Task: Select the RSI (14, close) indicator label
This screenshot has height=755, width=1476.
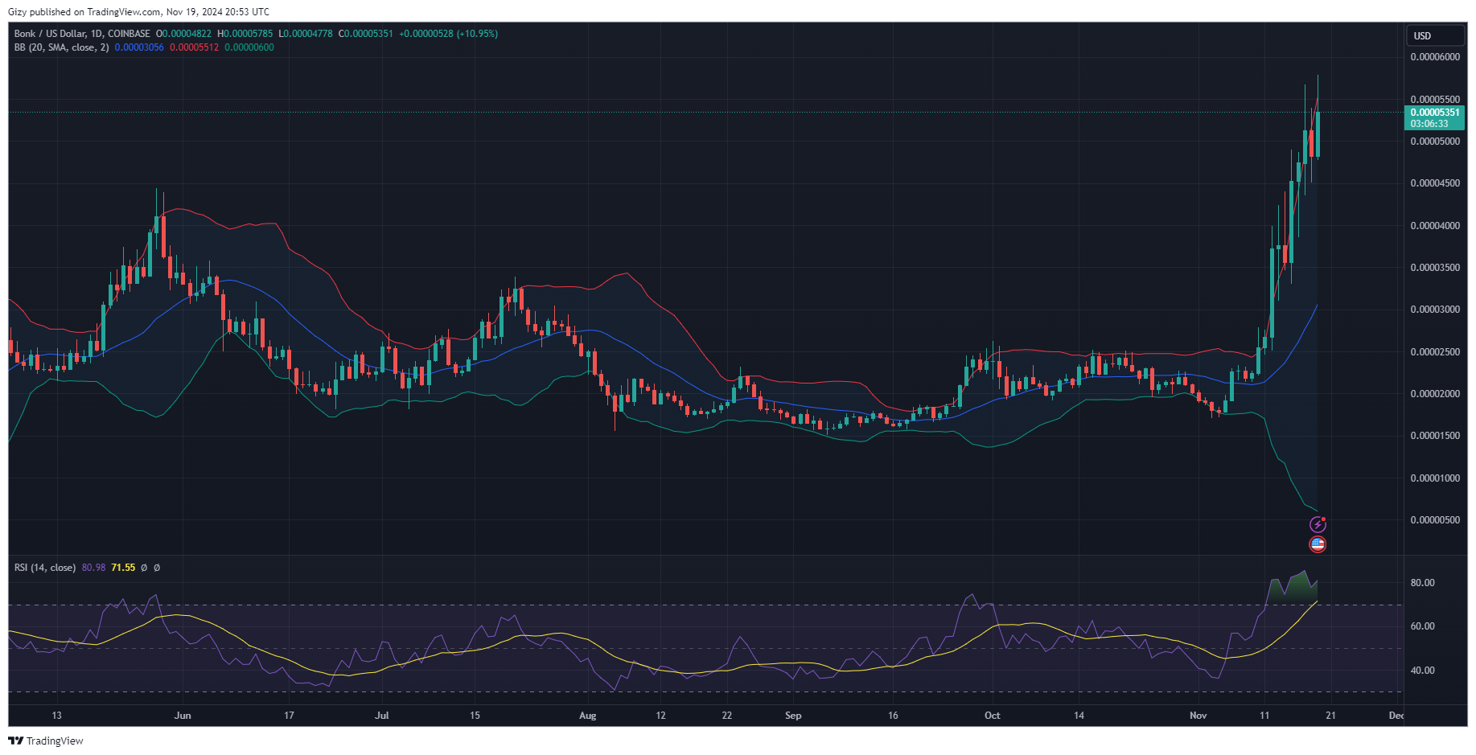Action: click(x=45, y=568)
